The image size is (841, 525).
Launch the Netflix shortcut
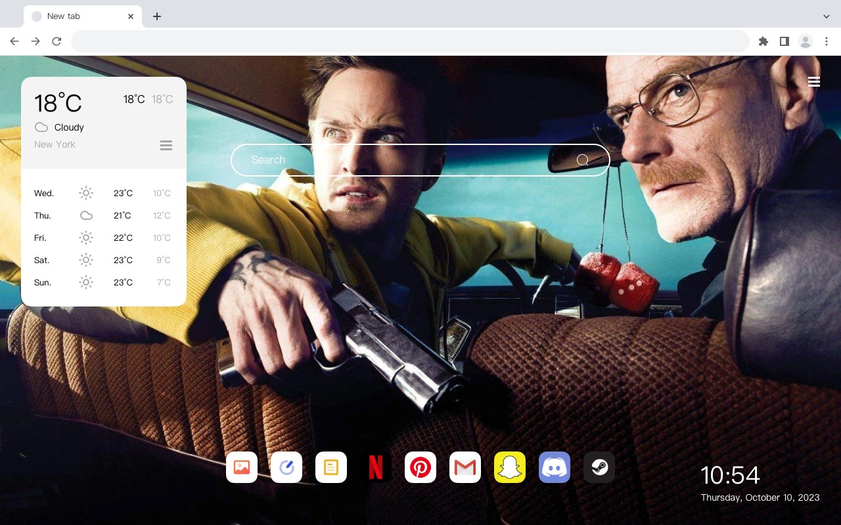(x=376, y=467)
